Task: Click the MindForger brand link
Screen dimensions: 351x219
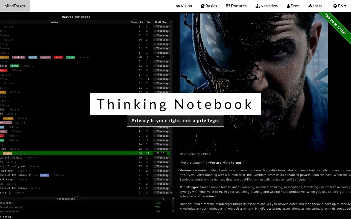Action: coord(15,6)
